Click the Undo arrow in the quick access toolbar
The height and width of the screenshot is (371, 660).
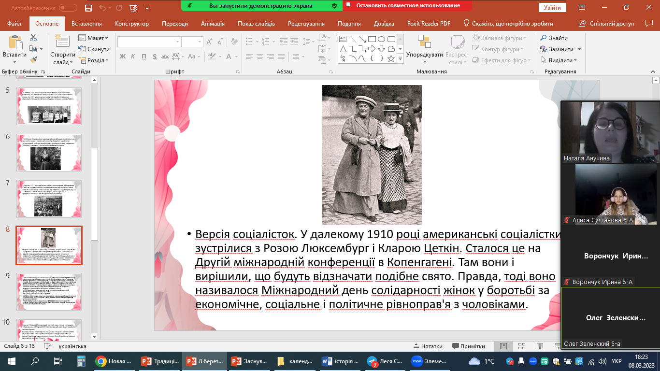tap(102, 8)
